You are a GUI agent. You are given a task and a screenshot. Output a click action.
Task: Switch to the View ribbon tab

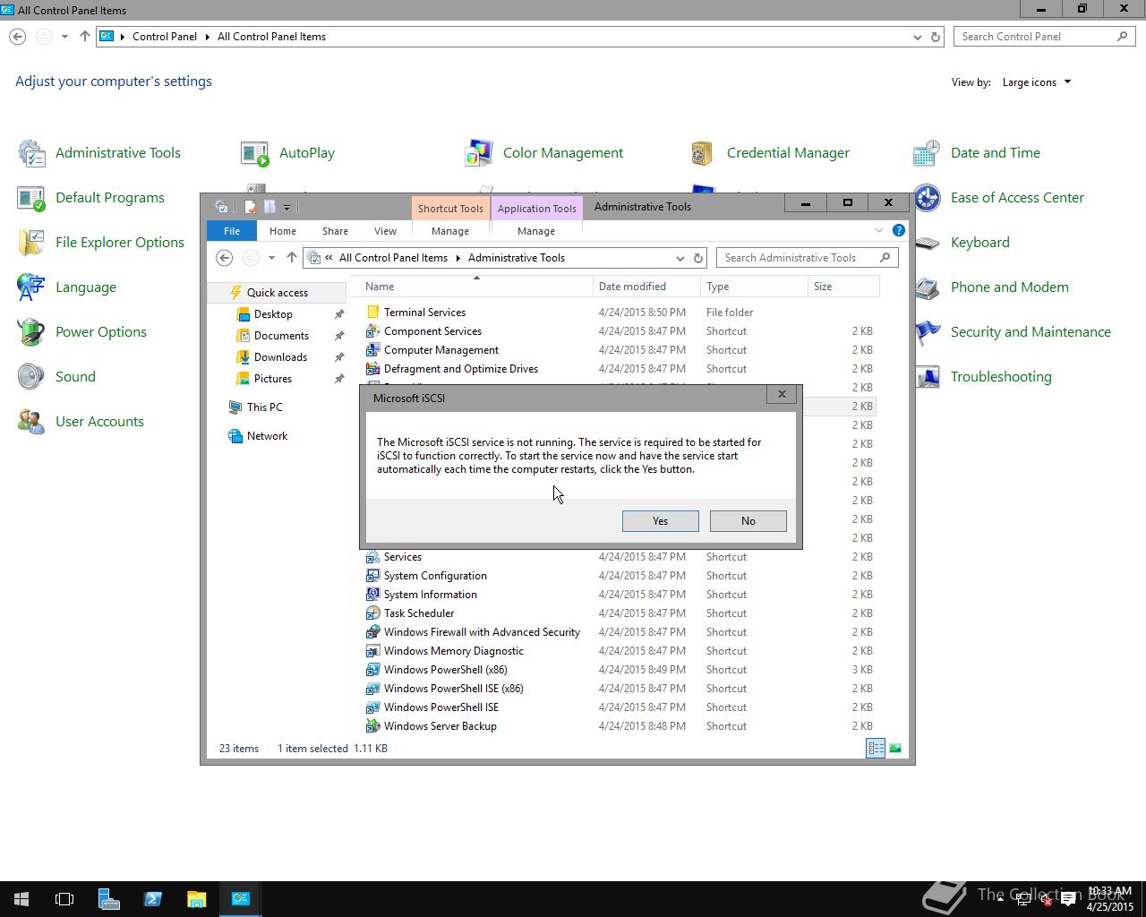[385, 231]
